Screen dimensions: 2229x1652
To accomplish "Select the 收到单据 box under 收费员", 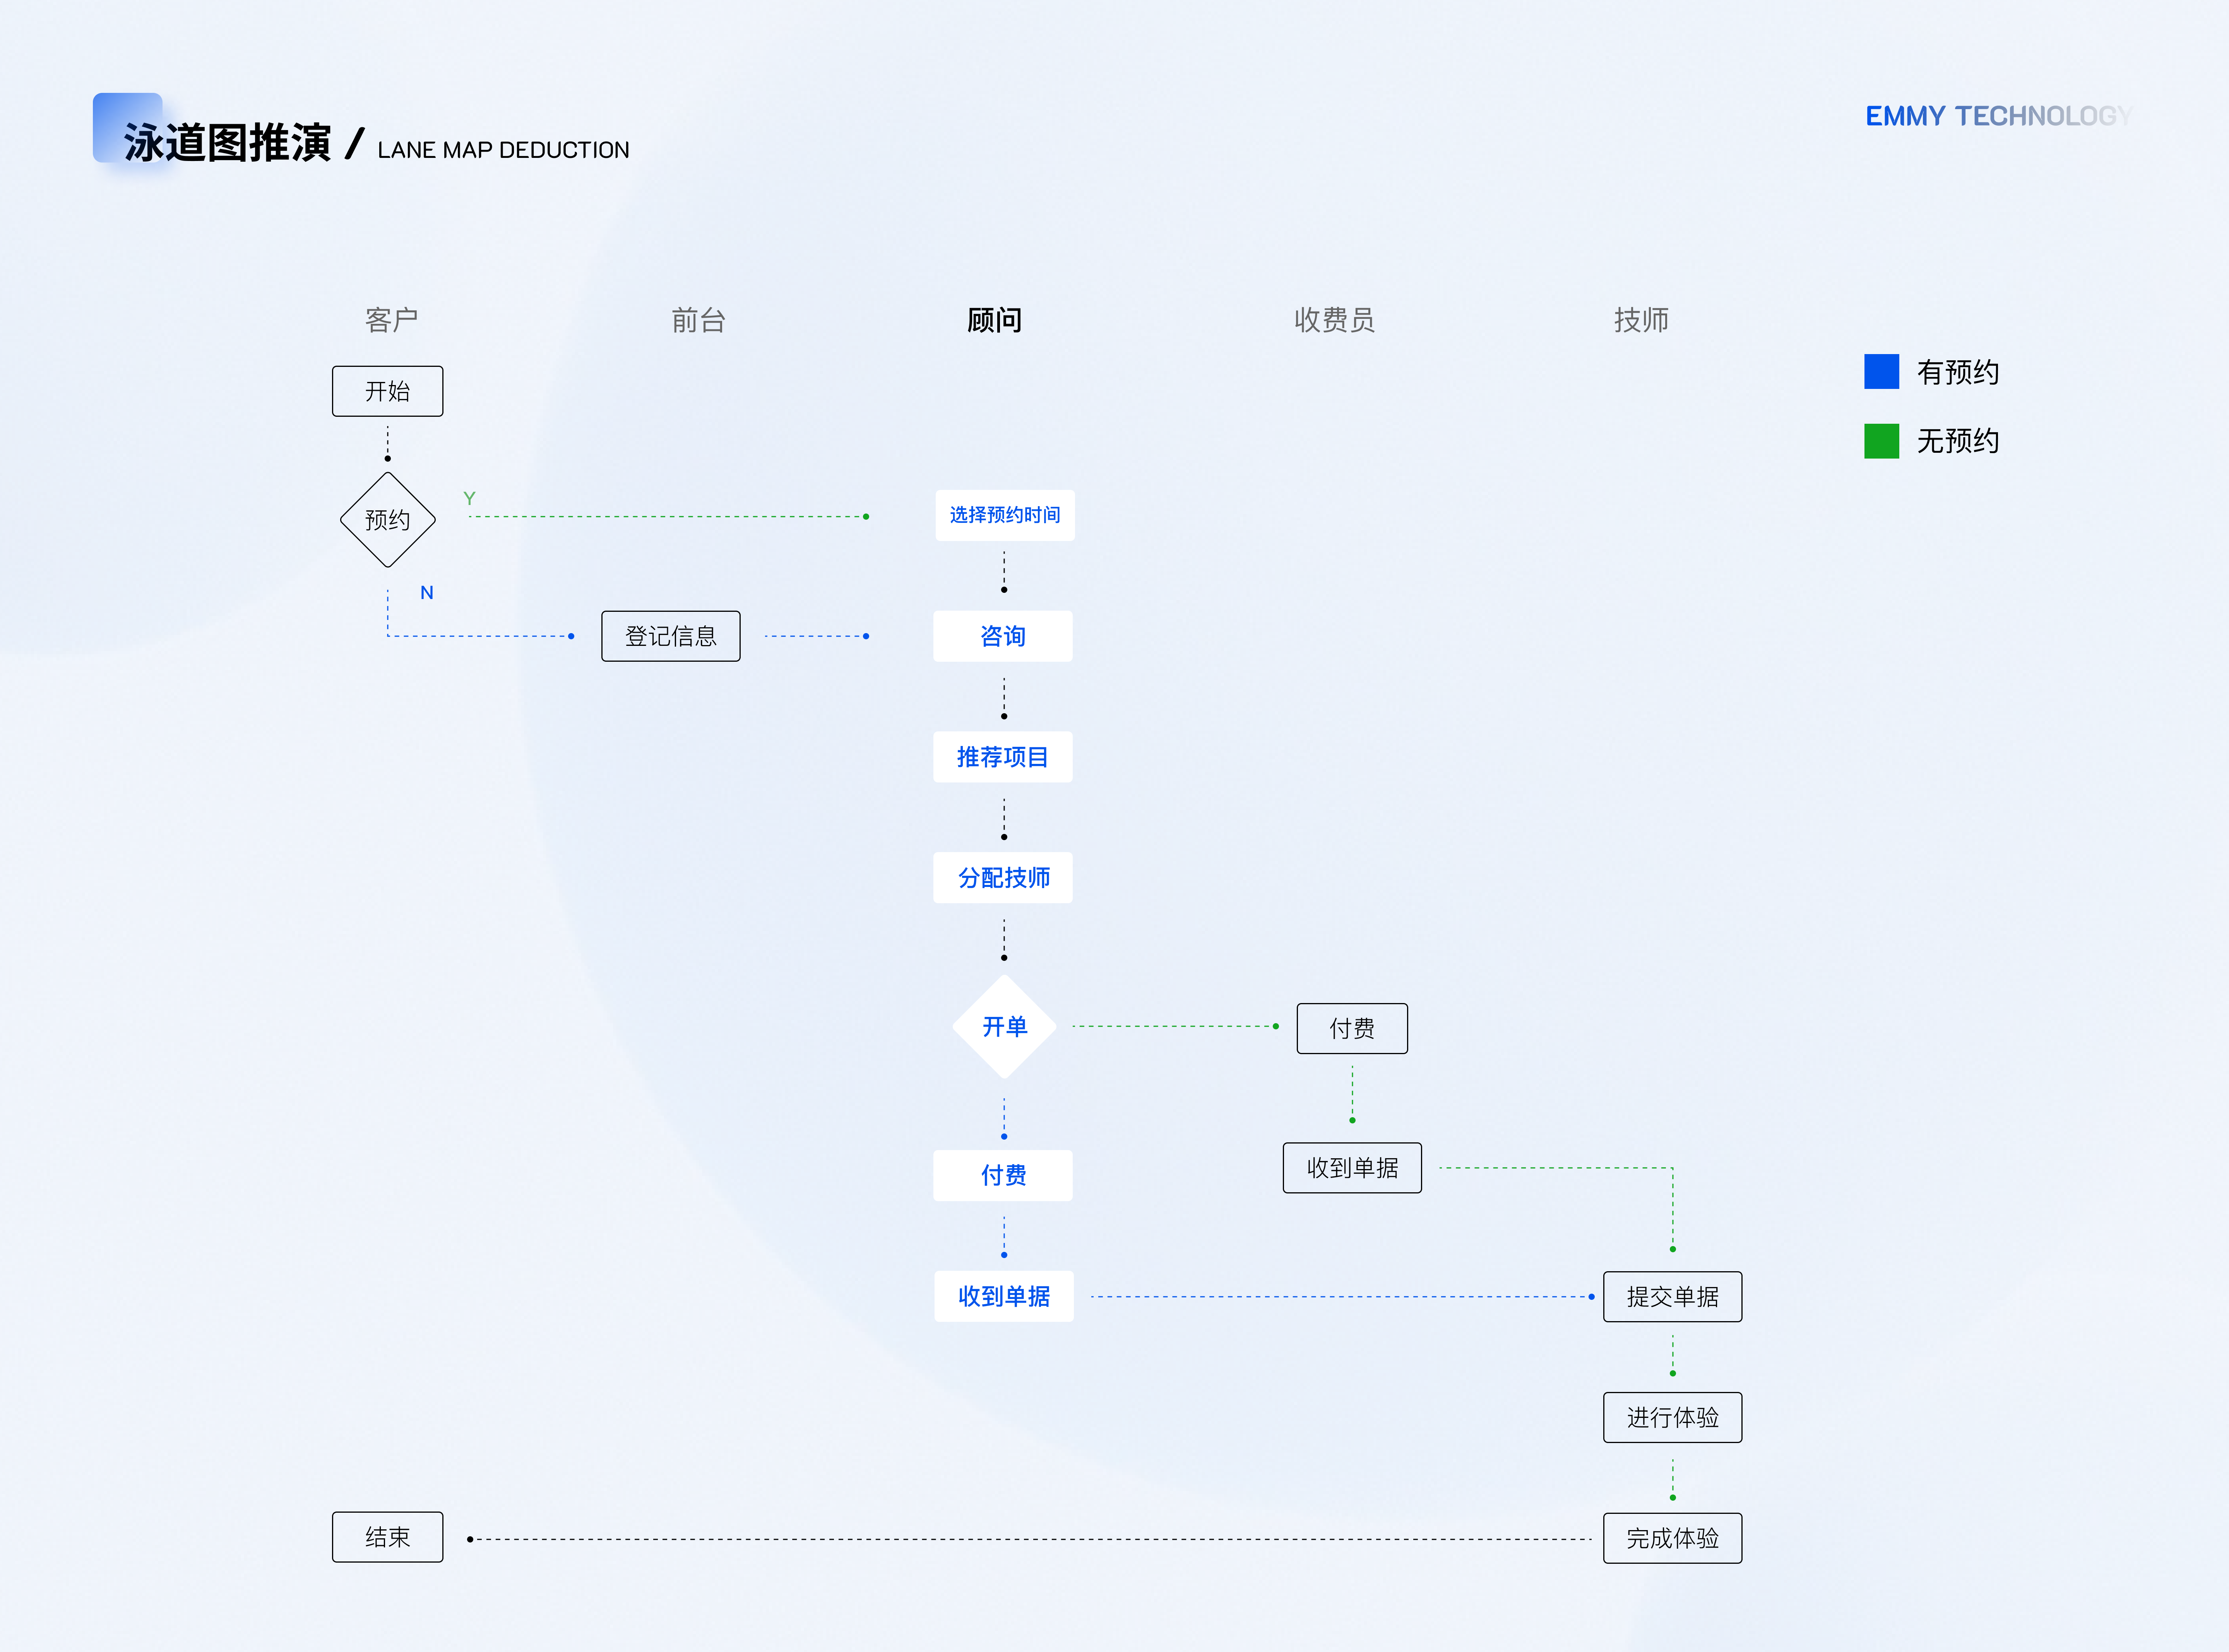I will (x=1352, y=1168).
